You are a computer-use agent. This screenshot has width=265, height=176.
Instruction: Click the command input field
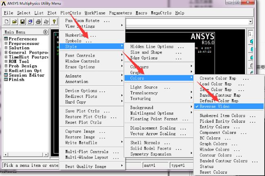pyautogui.click(x=187, y=22)
